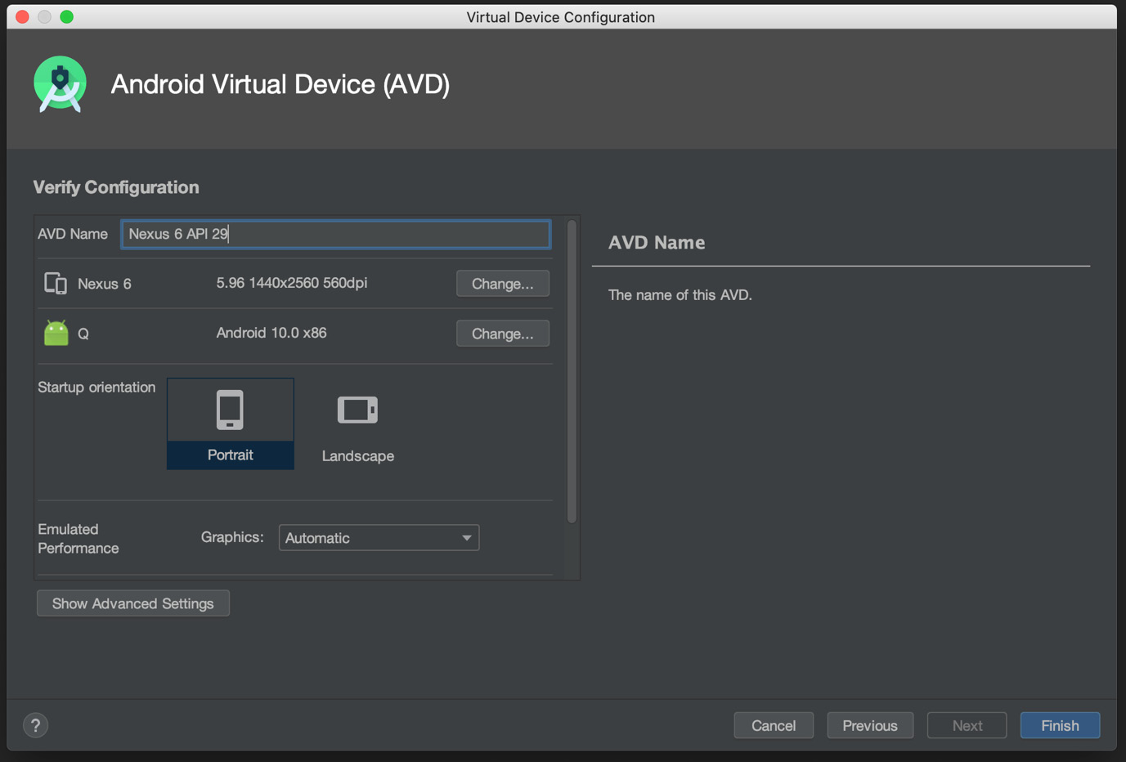
Task: Click the '5.96 1440x2560 560dpi' text
Action: 292,283
